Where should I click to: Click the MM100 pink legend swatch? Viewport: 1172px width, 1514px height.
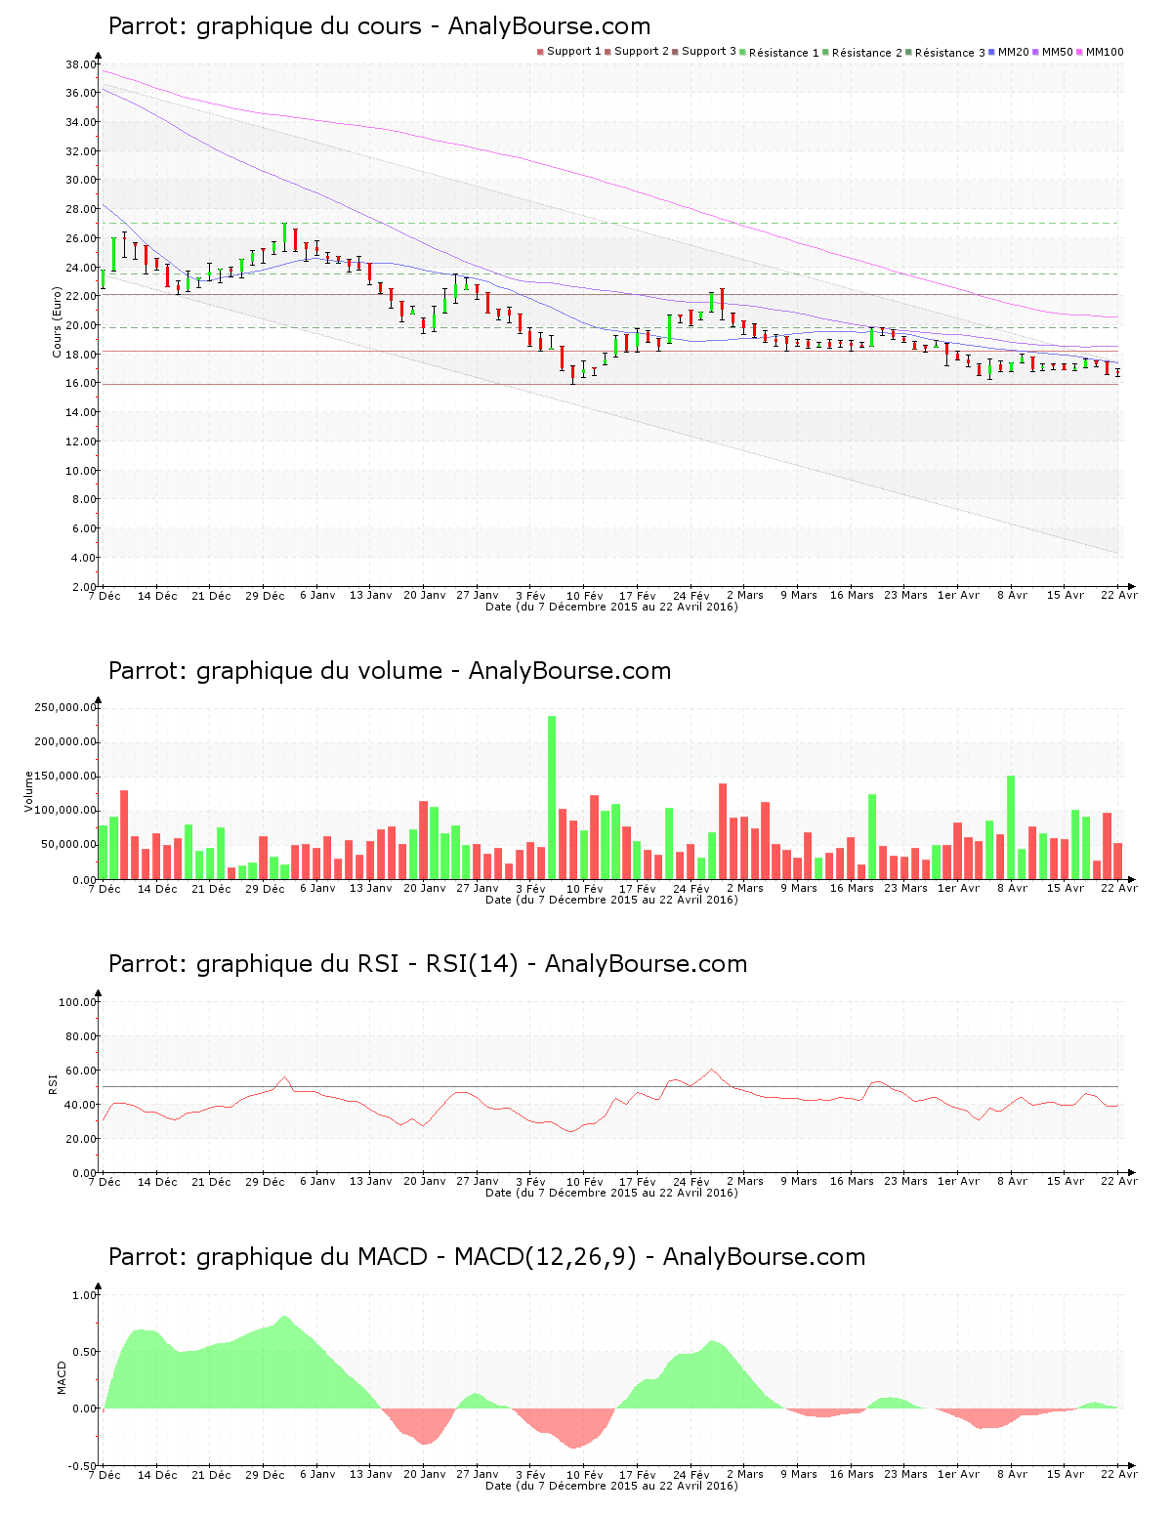tap(1080, 52)
